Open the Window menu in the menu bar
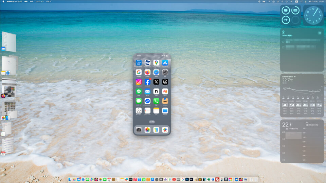 (x=40, y=1)
